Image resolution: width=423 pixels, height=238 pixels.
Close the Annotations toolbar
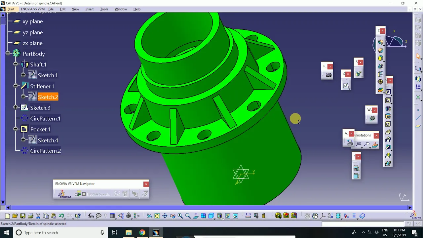click(376, 136)
